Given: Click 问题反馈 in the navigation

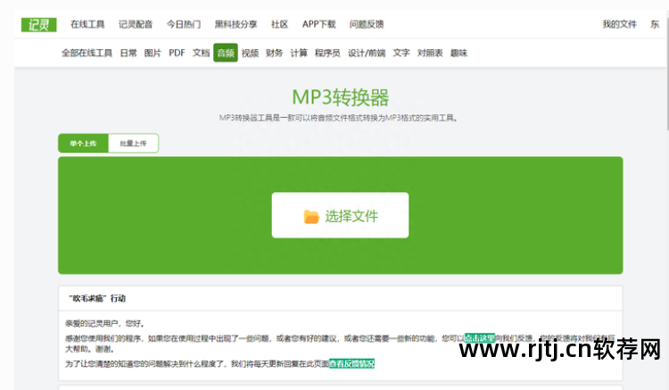Looking at the screenshot, I should 368,24.
